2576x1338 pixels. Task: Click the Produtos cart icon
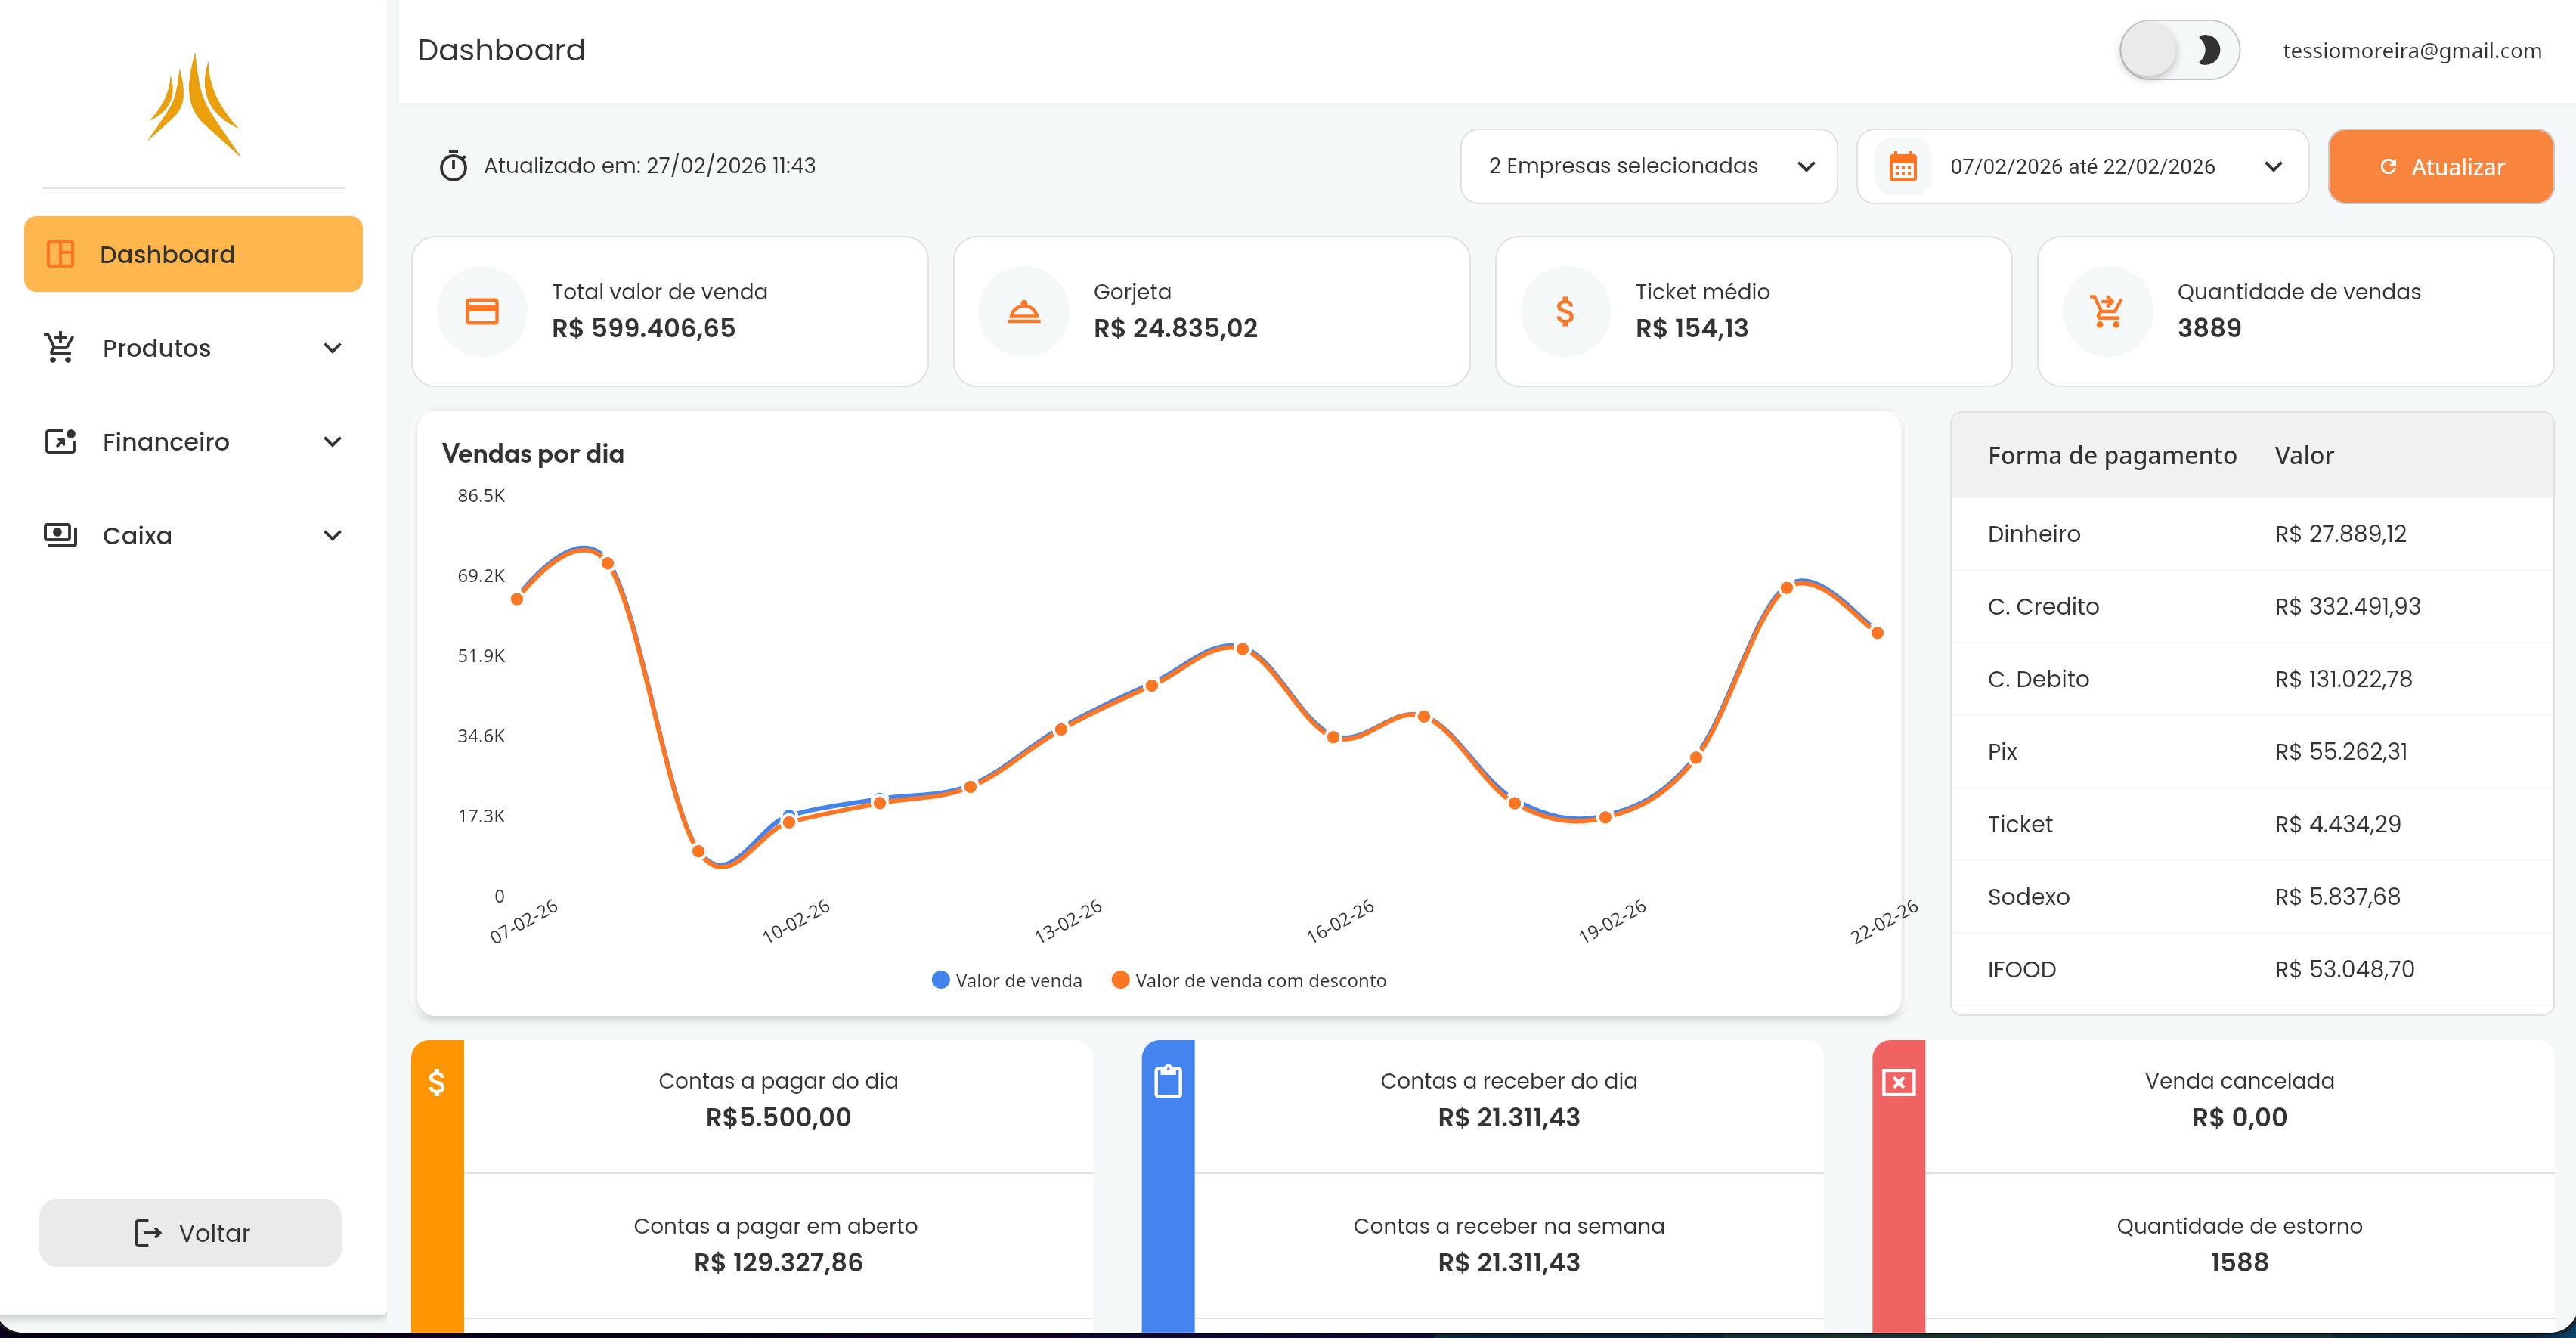[59, 348]
